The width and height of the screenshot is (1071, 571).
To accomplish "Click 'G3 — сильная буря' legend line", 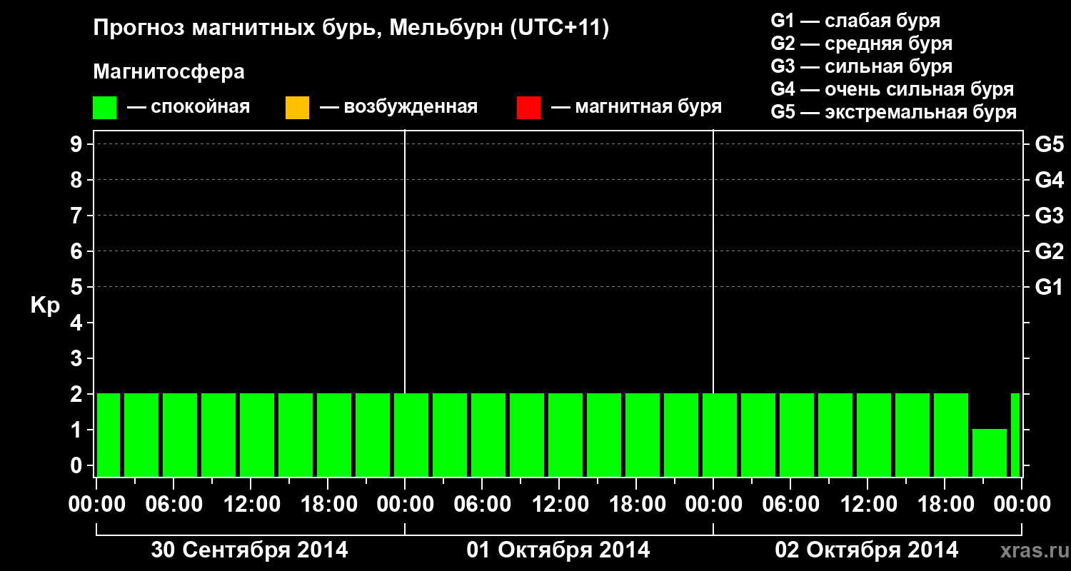I will click(x=861, y=66).
